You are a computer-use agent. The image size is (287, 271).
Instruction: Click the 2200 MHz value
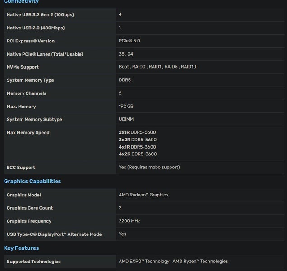[x=130, y=221]
